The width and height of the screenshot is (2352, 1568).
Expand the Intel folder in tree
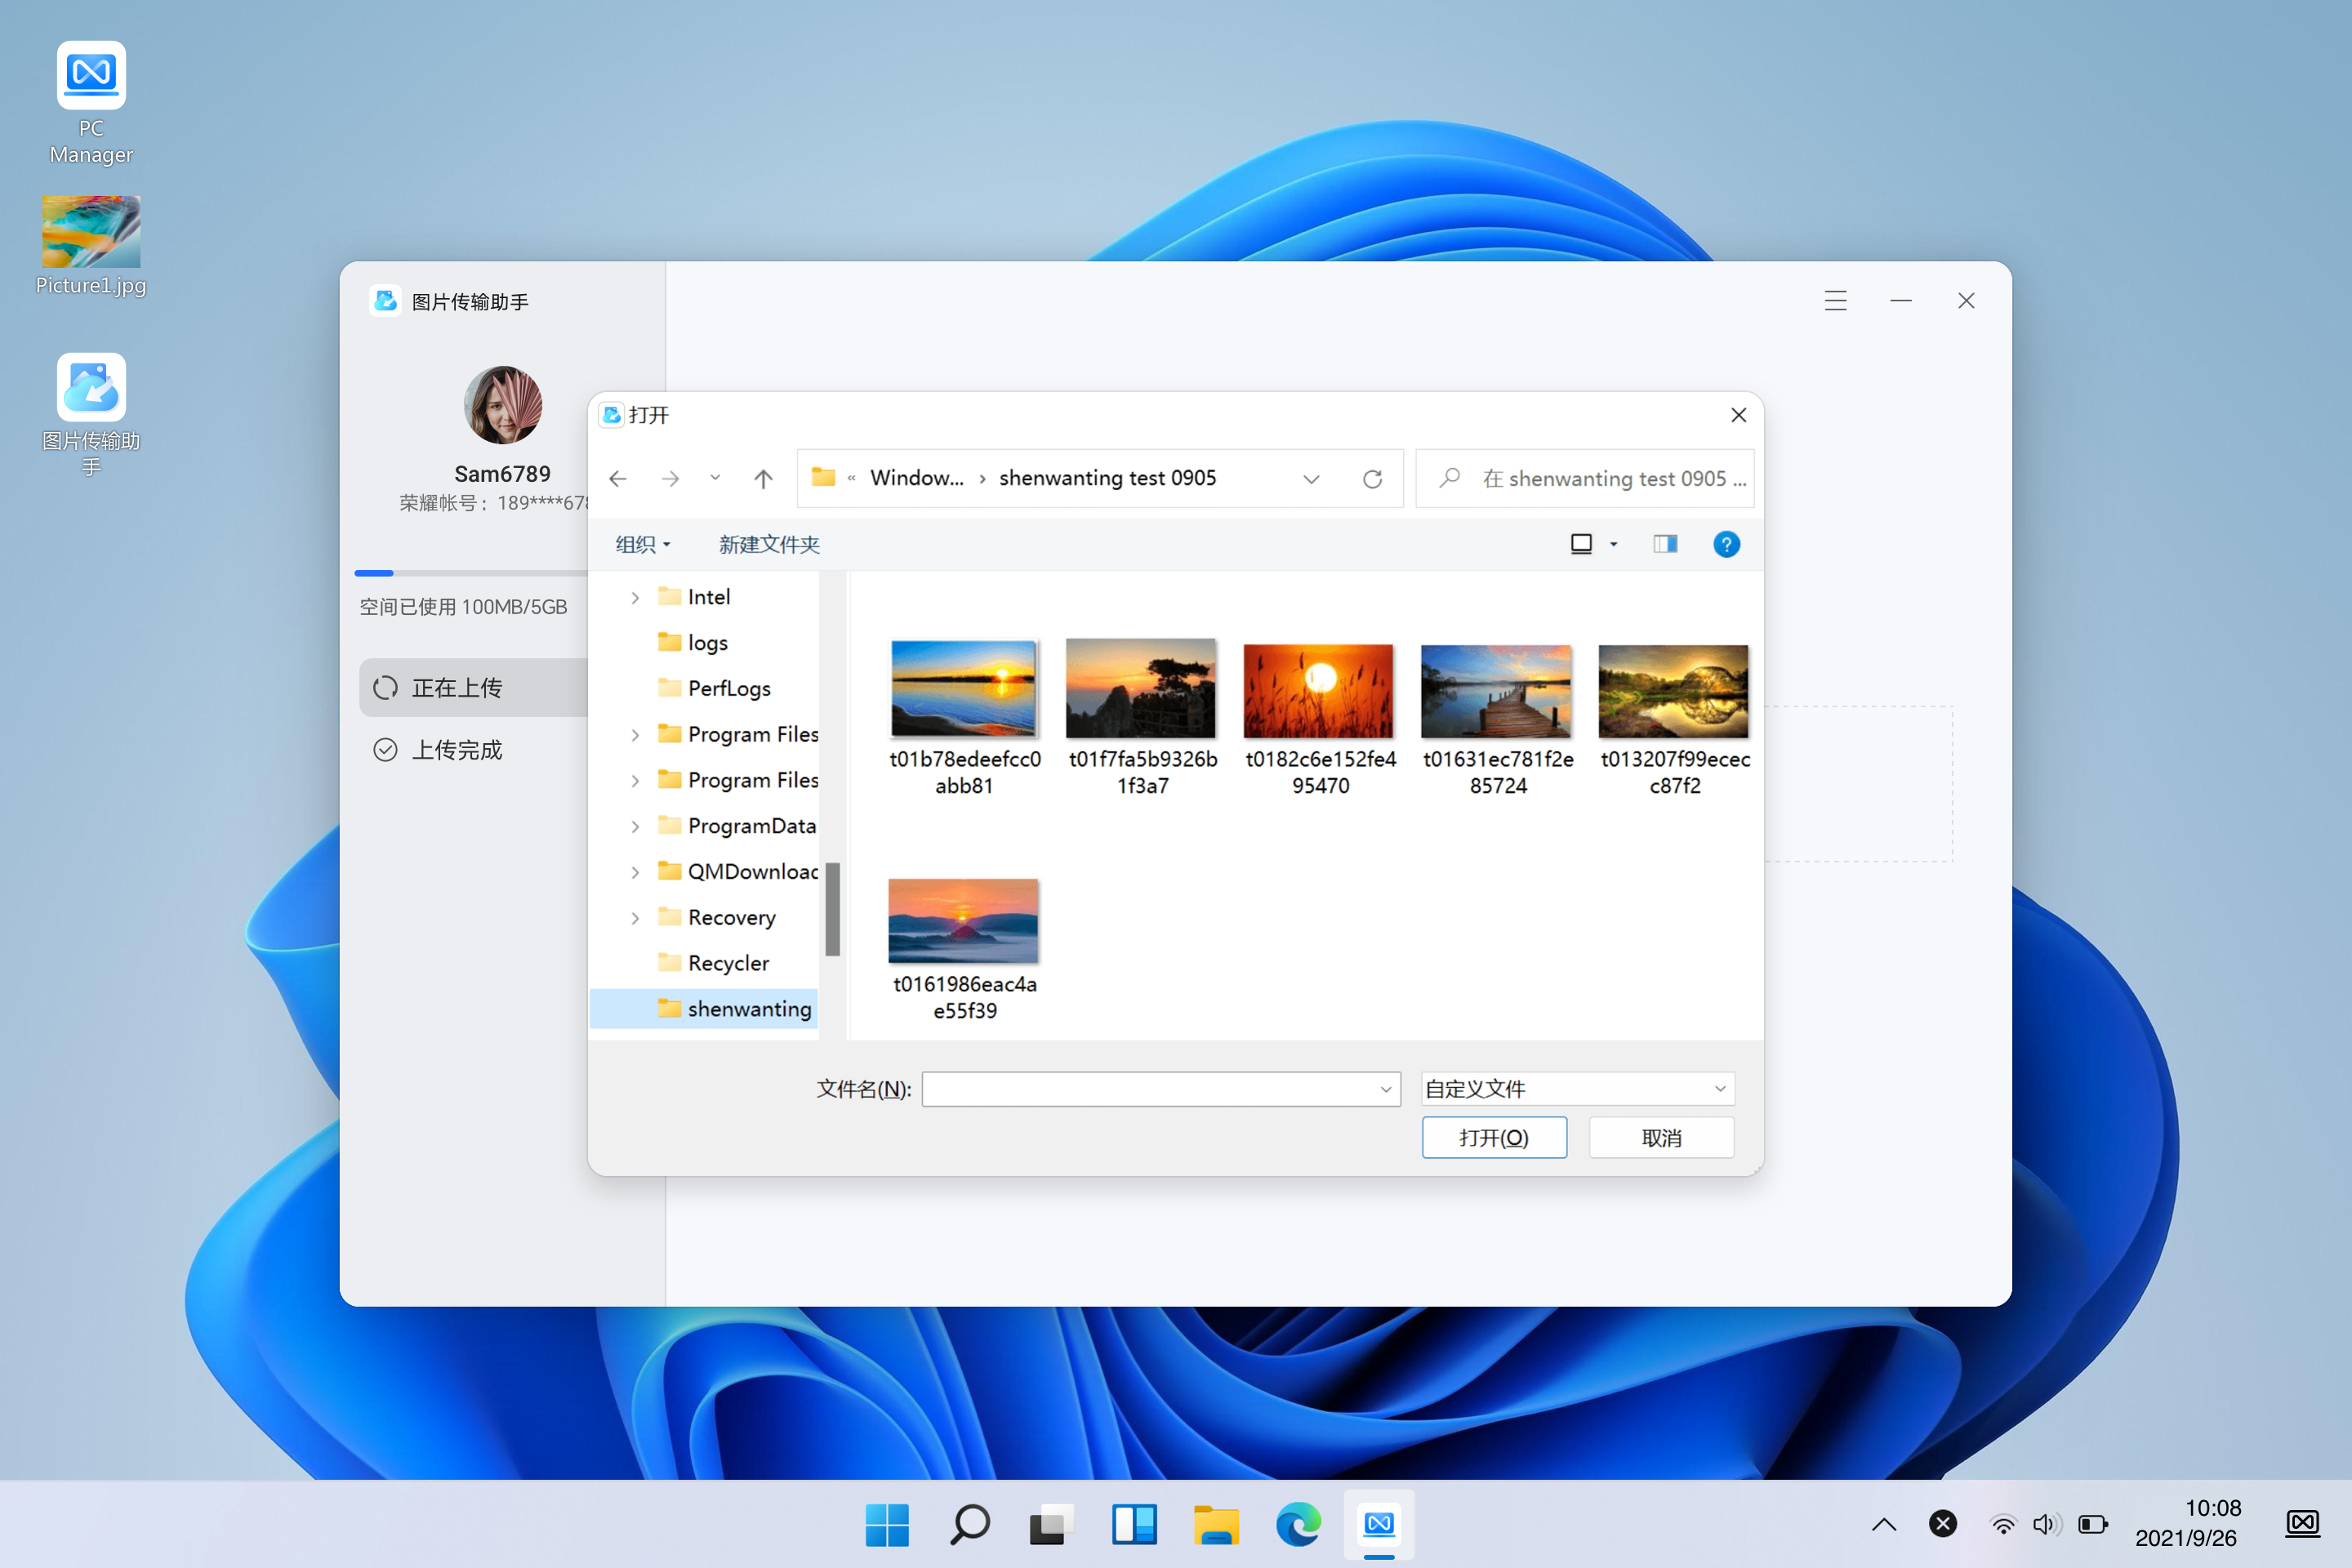point(634,597)
